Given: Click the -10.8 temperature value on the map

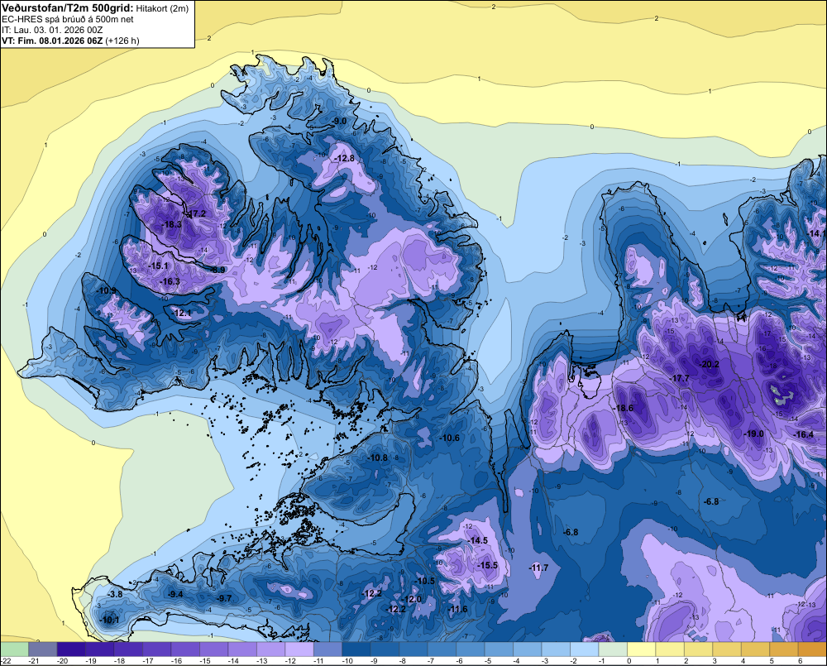Looking at the screenshot, I should 378,458.
